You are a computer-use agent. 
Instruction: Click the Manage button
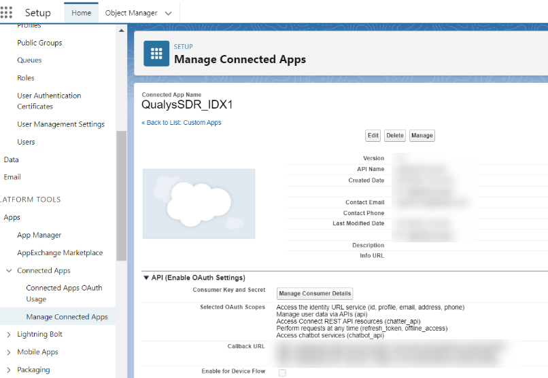422,135
